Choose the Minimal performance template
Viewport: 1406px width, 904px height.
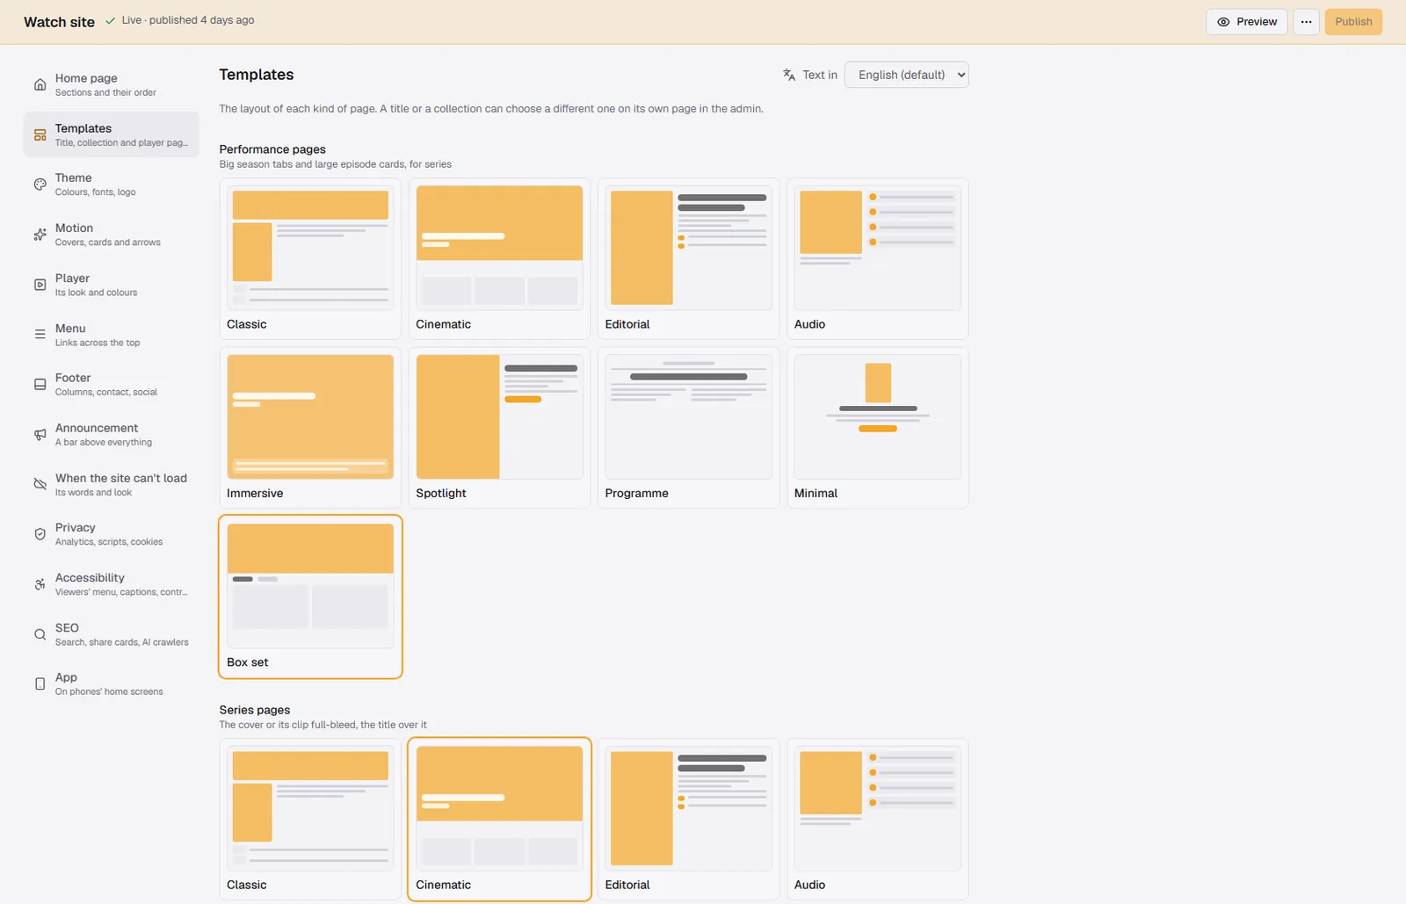click(x=878, y=428)
